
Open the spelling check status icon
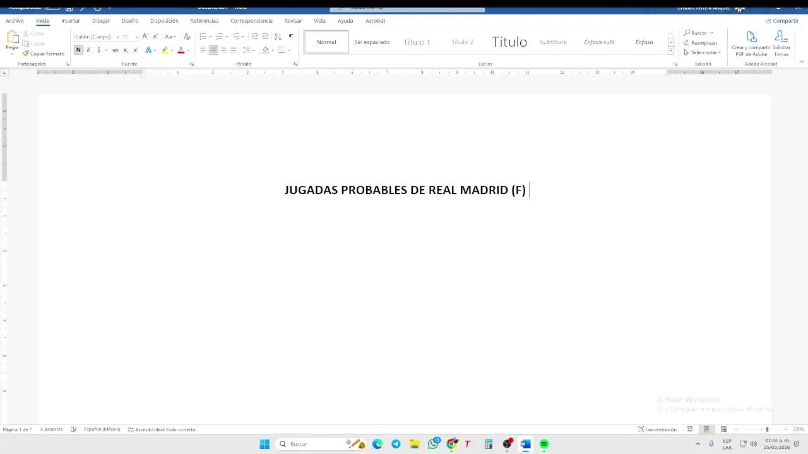tap(73, 429)
